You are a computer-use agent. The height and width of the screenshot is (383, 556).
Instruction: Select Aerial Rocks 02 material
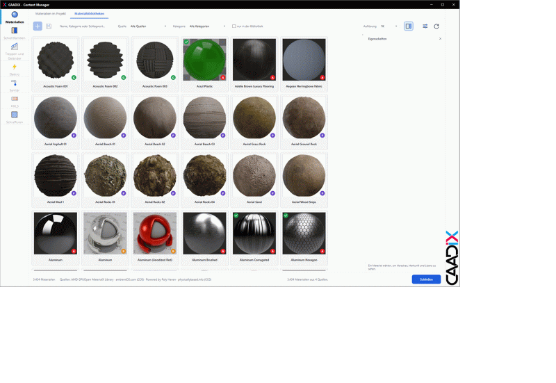155,180
